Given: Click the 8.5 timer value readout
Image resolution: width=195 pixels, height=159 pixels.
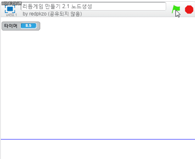Looking at the screenshot, I should point(28,26).
